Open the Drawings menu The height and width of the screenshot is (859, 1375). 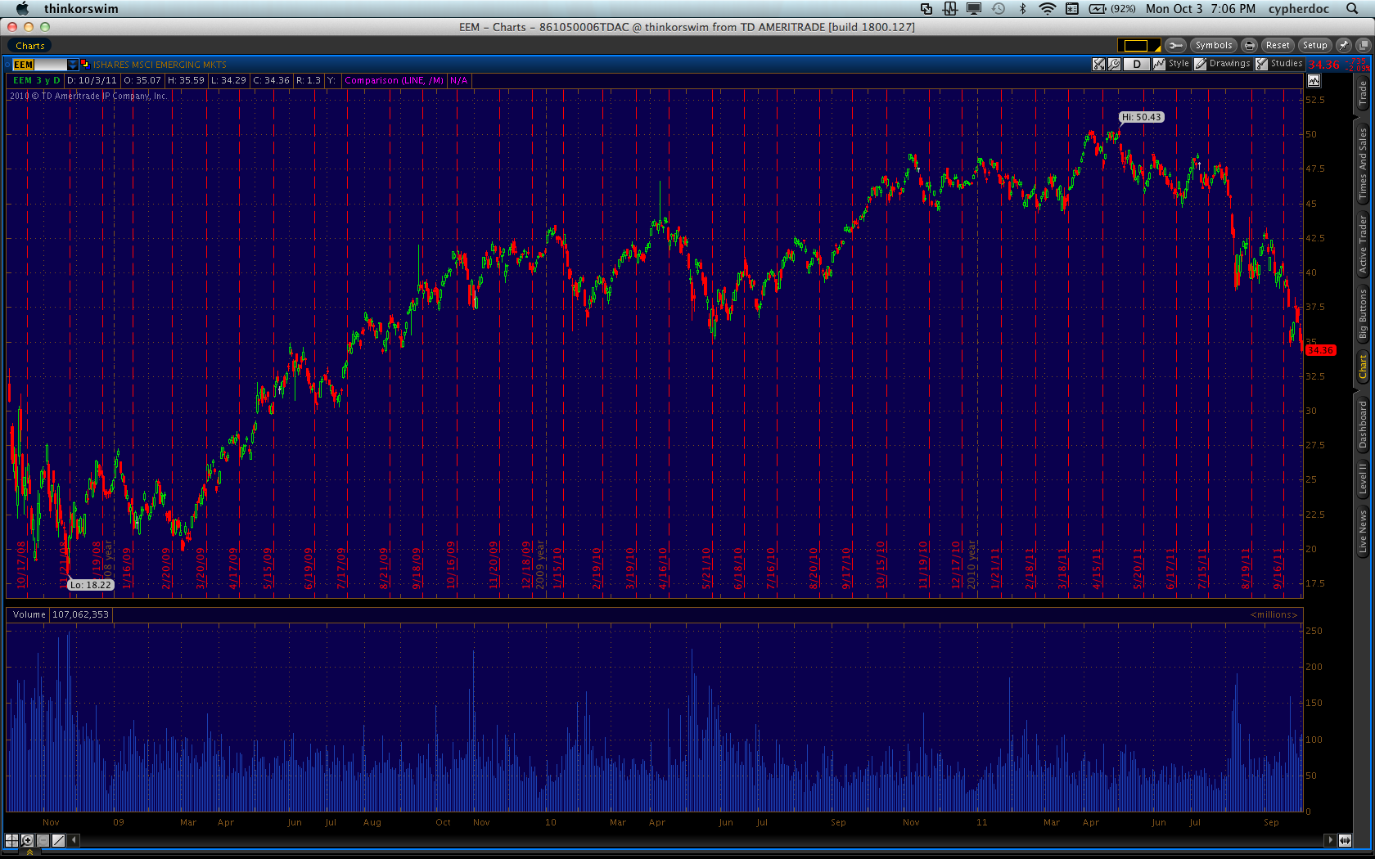tap(1223, 64)
